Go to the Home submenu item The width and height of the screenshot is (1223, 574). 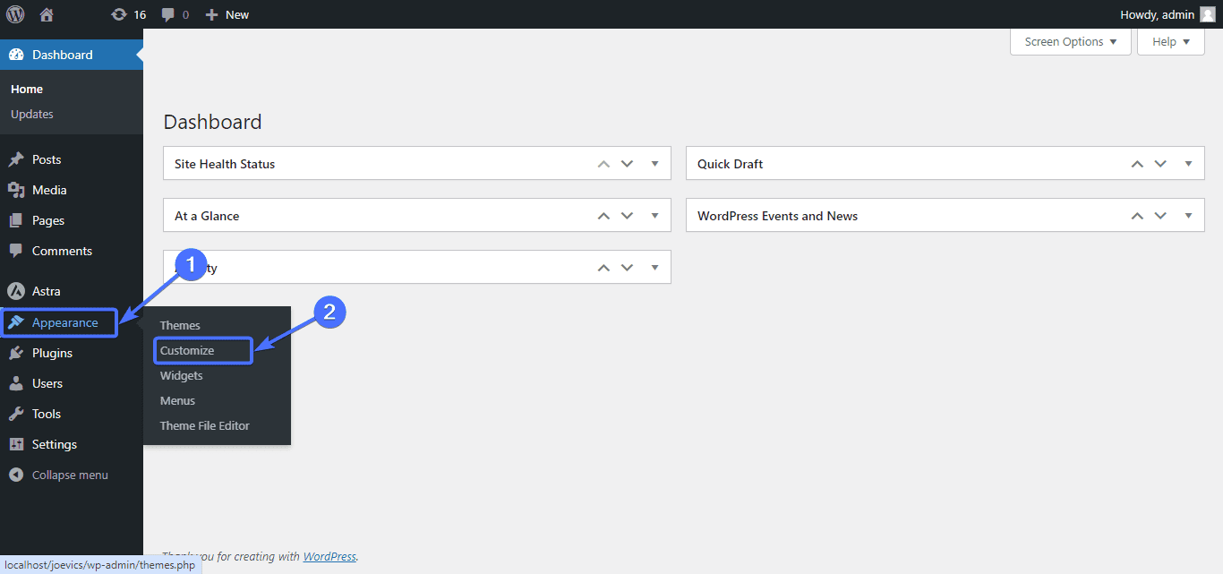tap(27, 90)
